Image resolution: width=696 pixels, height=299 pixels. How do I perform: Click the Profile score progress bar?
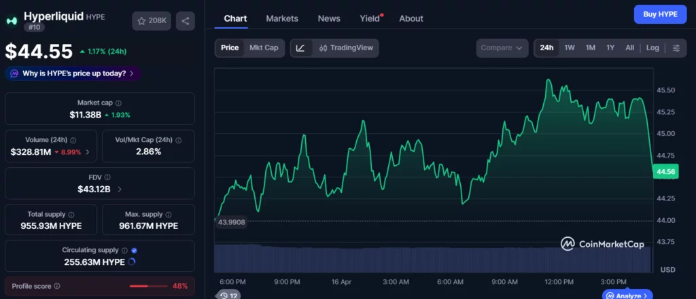coord(147,286)
